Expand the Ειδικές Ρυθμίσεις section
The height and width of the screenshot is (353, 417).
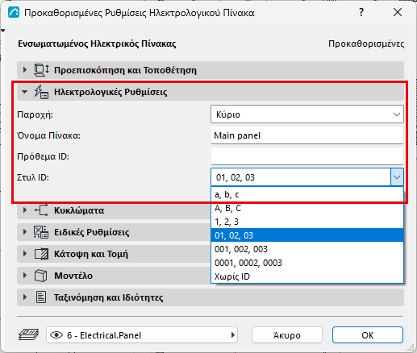click(x=25, y=232)
